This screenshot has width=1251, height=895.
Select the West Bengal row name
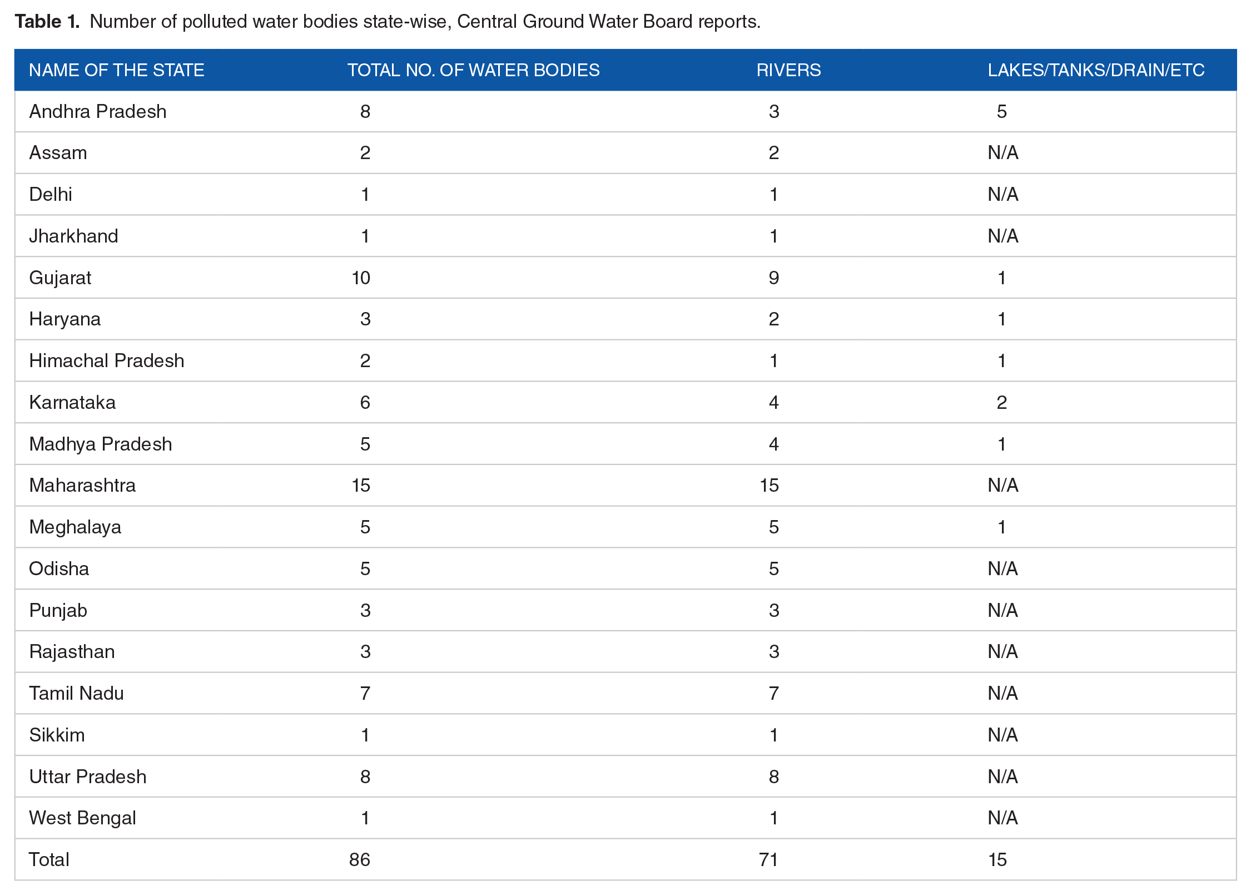tap(82, 818)
